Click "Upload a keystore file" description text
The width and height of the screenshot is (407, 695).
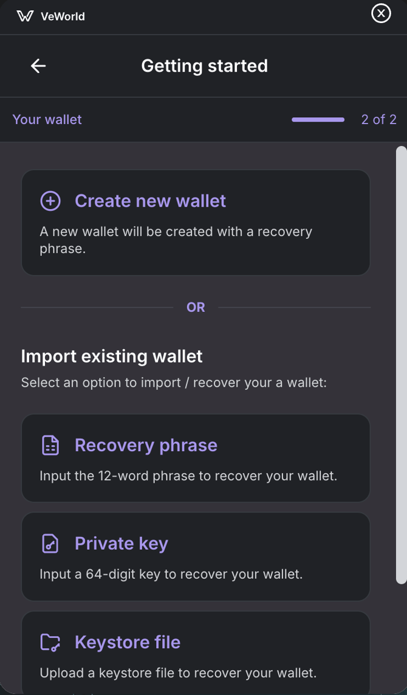click(178, 673)
